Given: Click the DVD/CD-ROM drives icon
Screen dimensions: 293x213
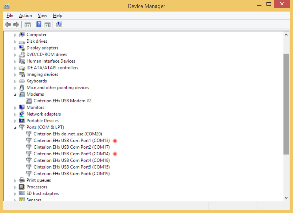Looking at the screenshot, I should [x=22, y=54].
